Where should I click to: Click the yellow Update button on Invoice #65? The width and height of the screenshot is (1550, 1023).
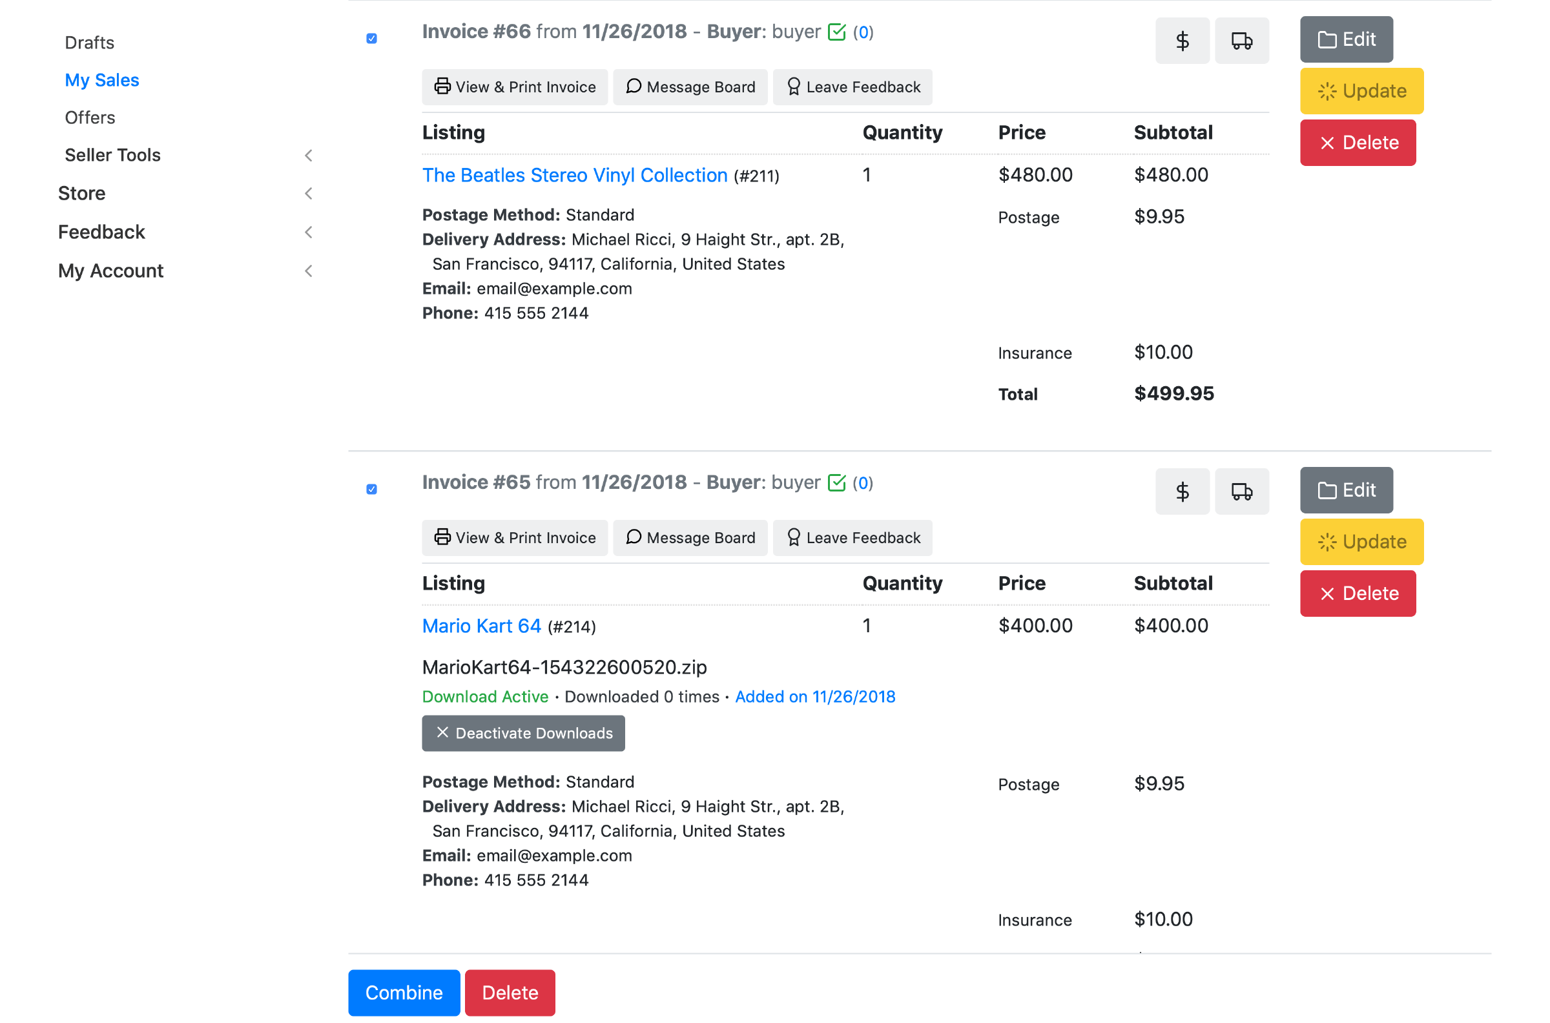click(x=1361, y=541)
